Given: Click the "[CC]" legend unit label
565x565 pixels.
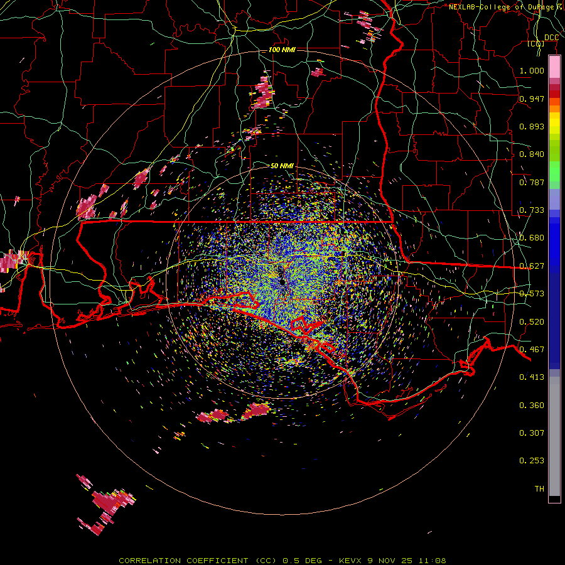Looking at the screenshot, I should point(536,43).
